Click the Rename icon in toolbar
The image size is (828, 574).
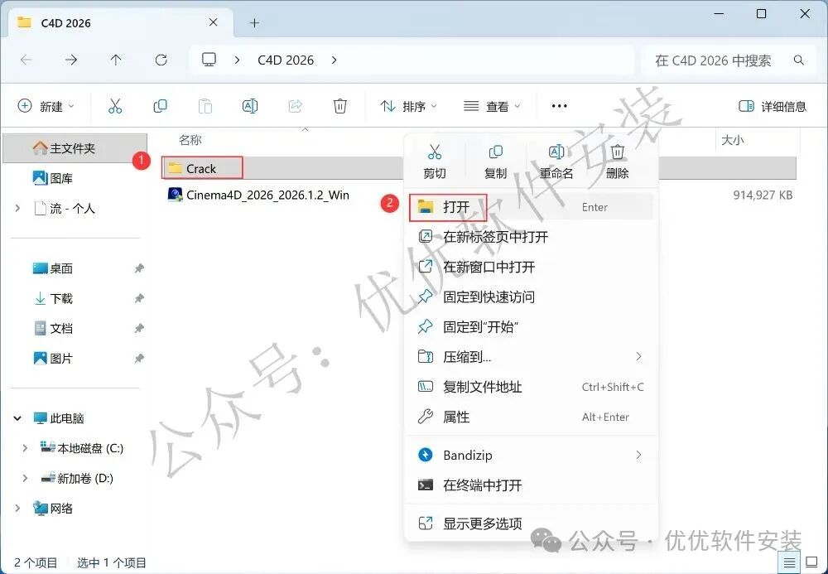[250, 106]
